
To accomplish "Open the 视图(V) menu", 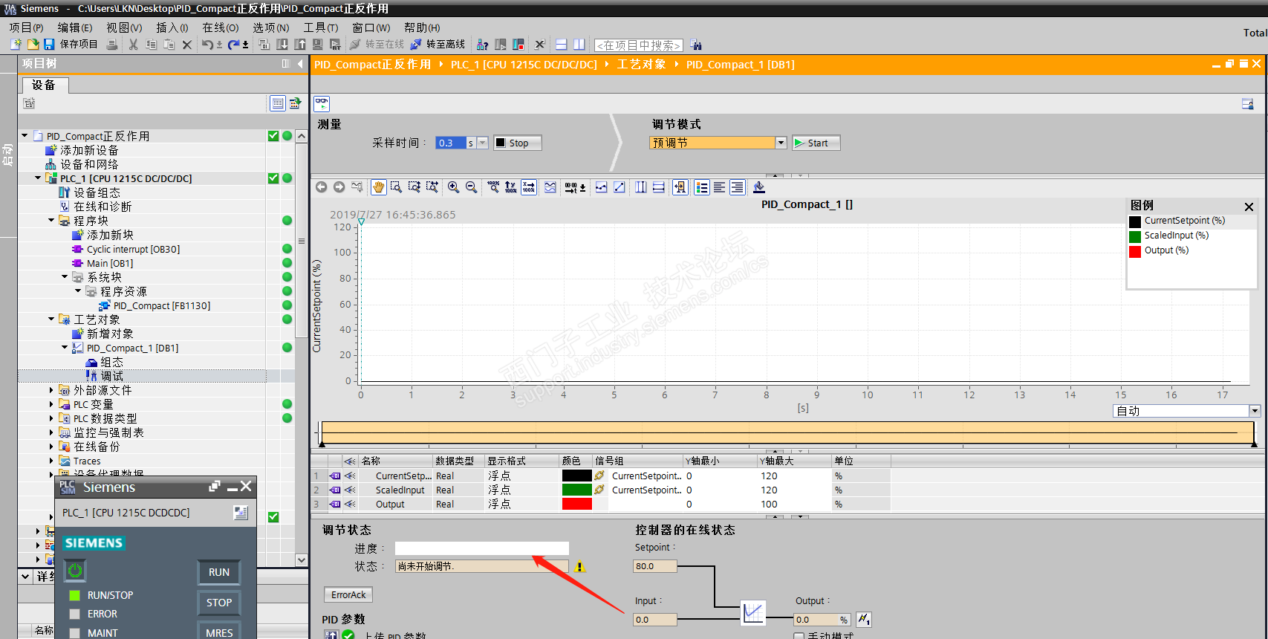I will 124,27.
